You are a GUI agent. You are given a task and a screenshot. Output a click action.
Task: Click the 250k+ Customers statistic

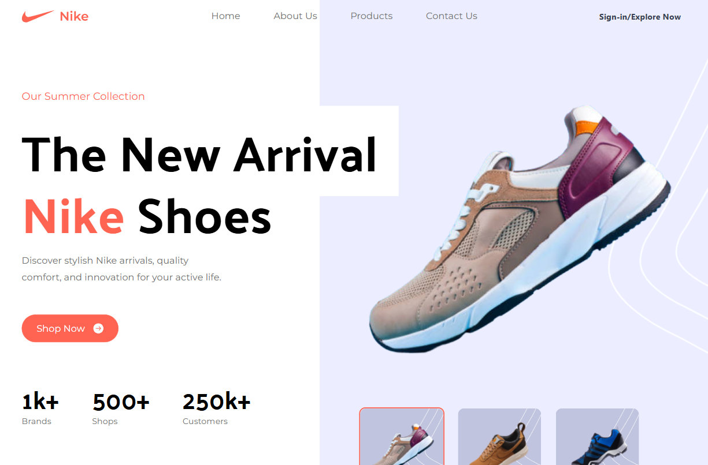tap(217, 408)
